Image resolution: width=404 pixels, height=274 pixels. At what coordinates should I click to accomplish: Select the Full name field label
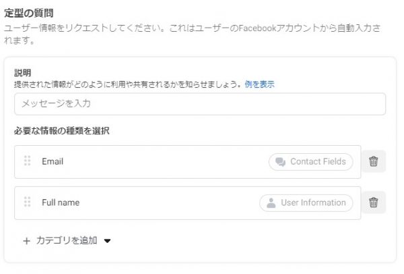[61, 202]
